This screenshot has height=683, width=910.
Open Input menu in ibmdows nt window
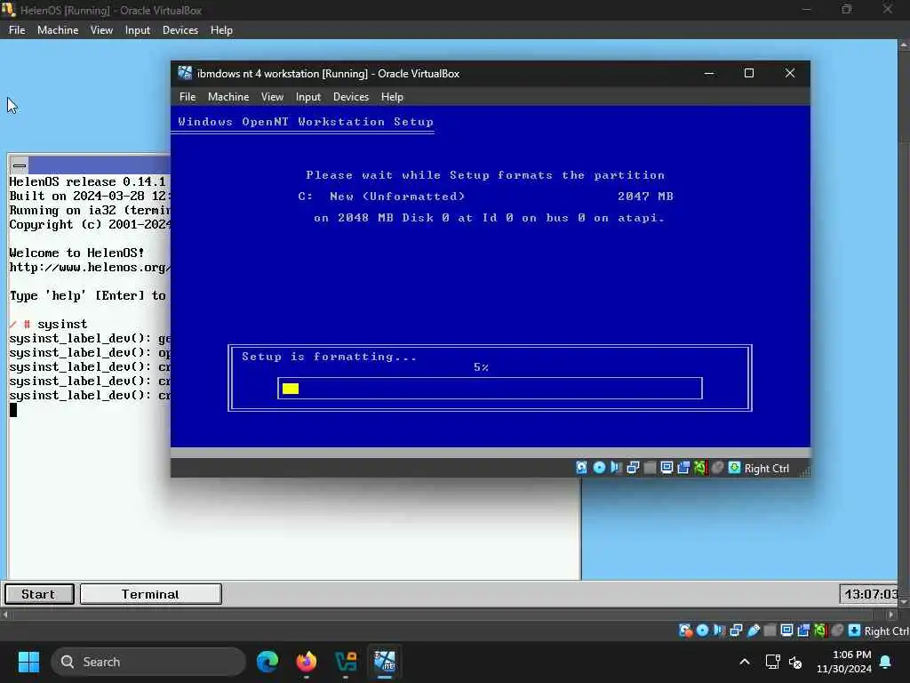pyautogui.click(x=308, y=97)
